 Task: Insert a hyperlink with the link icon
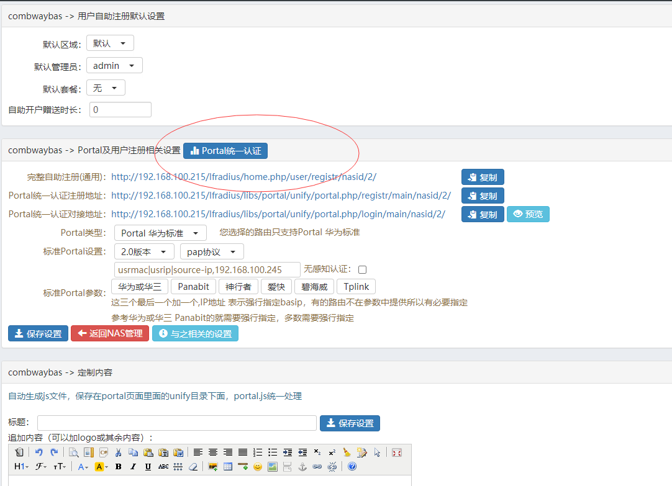[317, 467]
